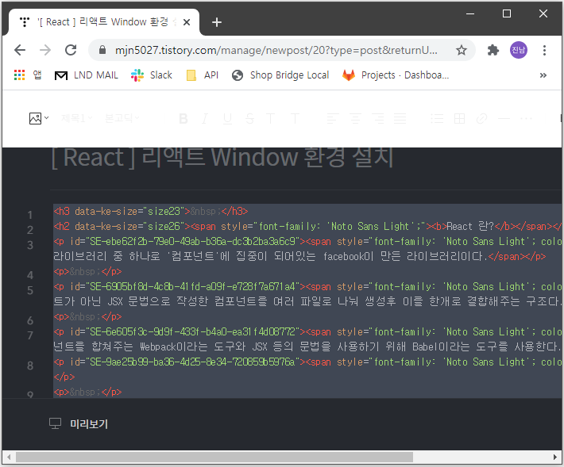564x467 pixels.
Task: Click line number 4 in the gutter
Action: (x=30, y=275)
